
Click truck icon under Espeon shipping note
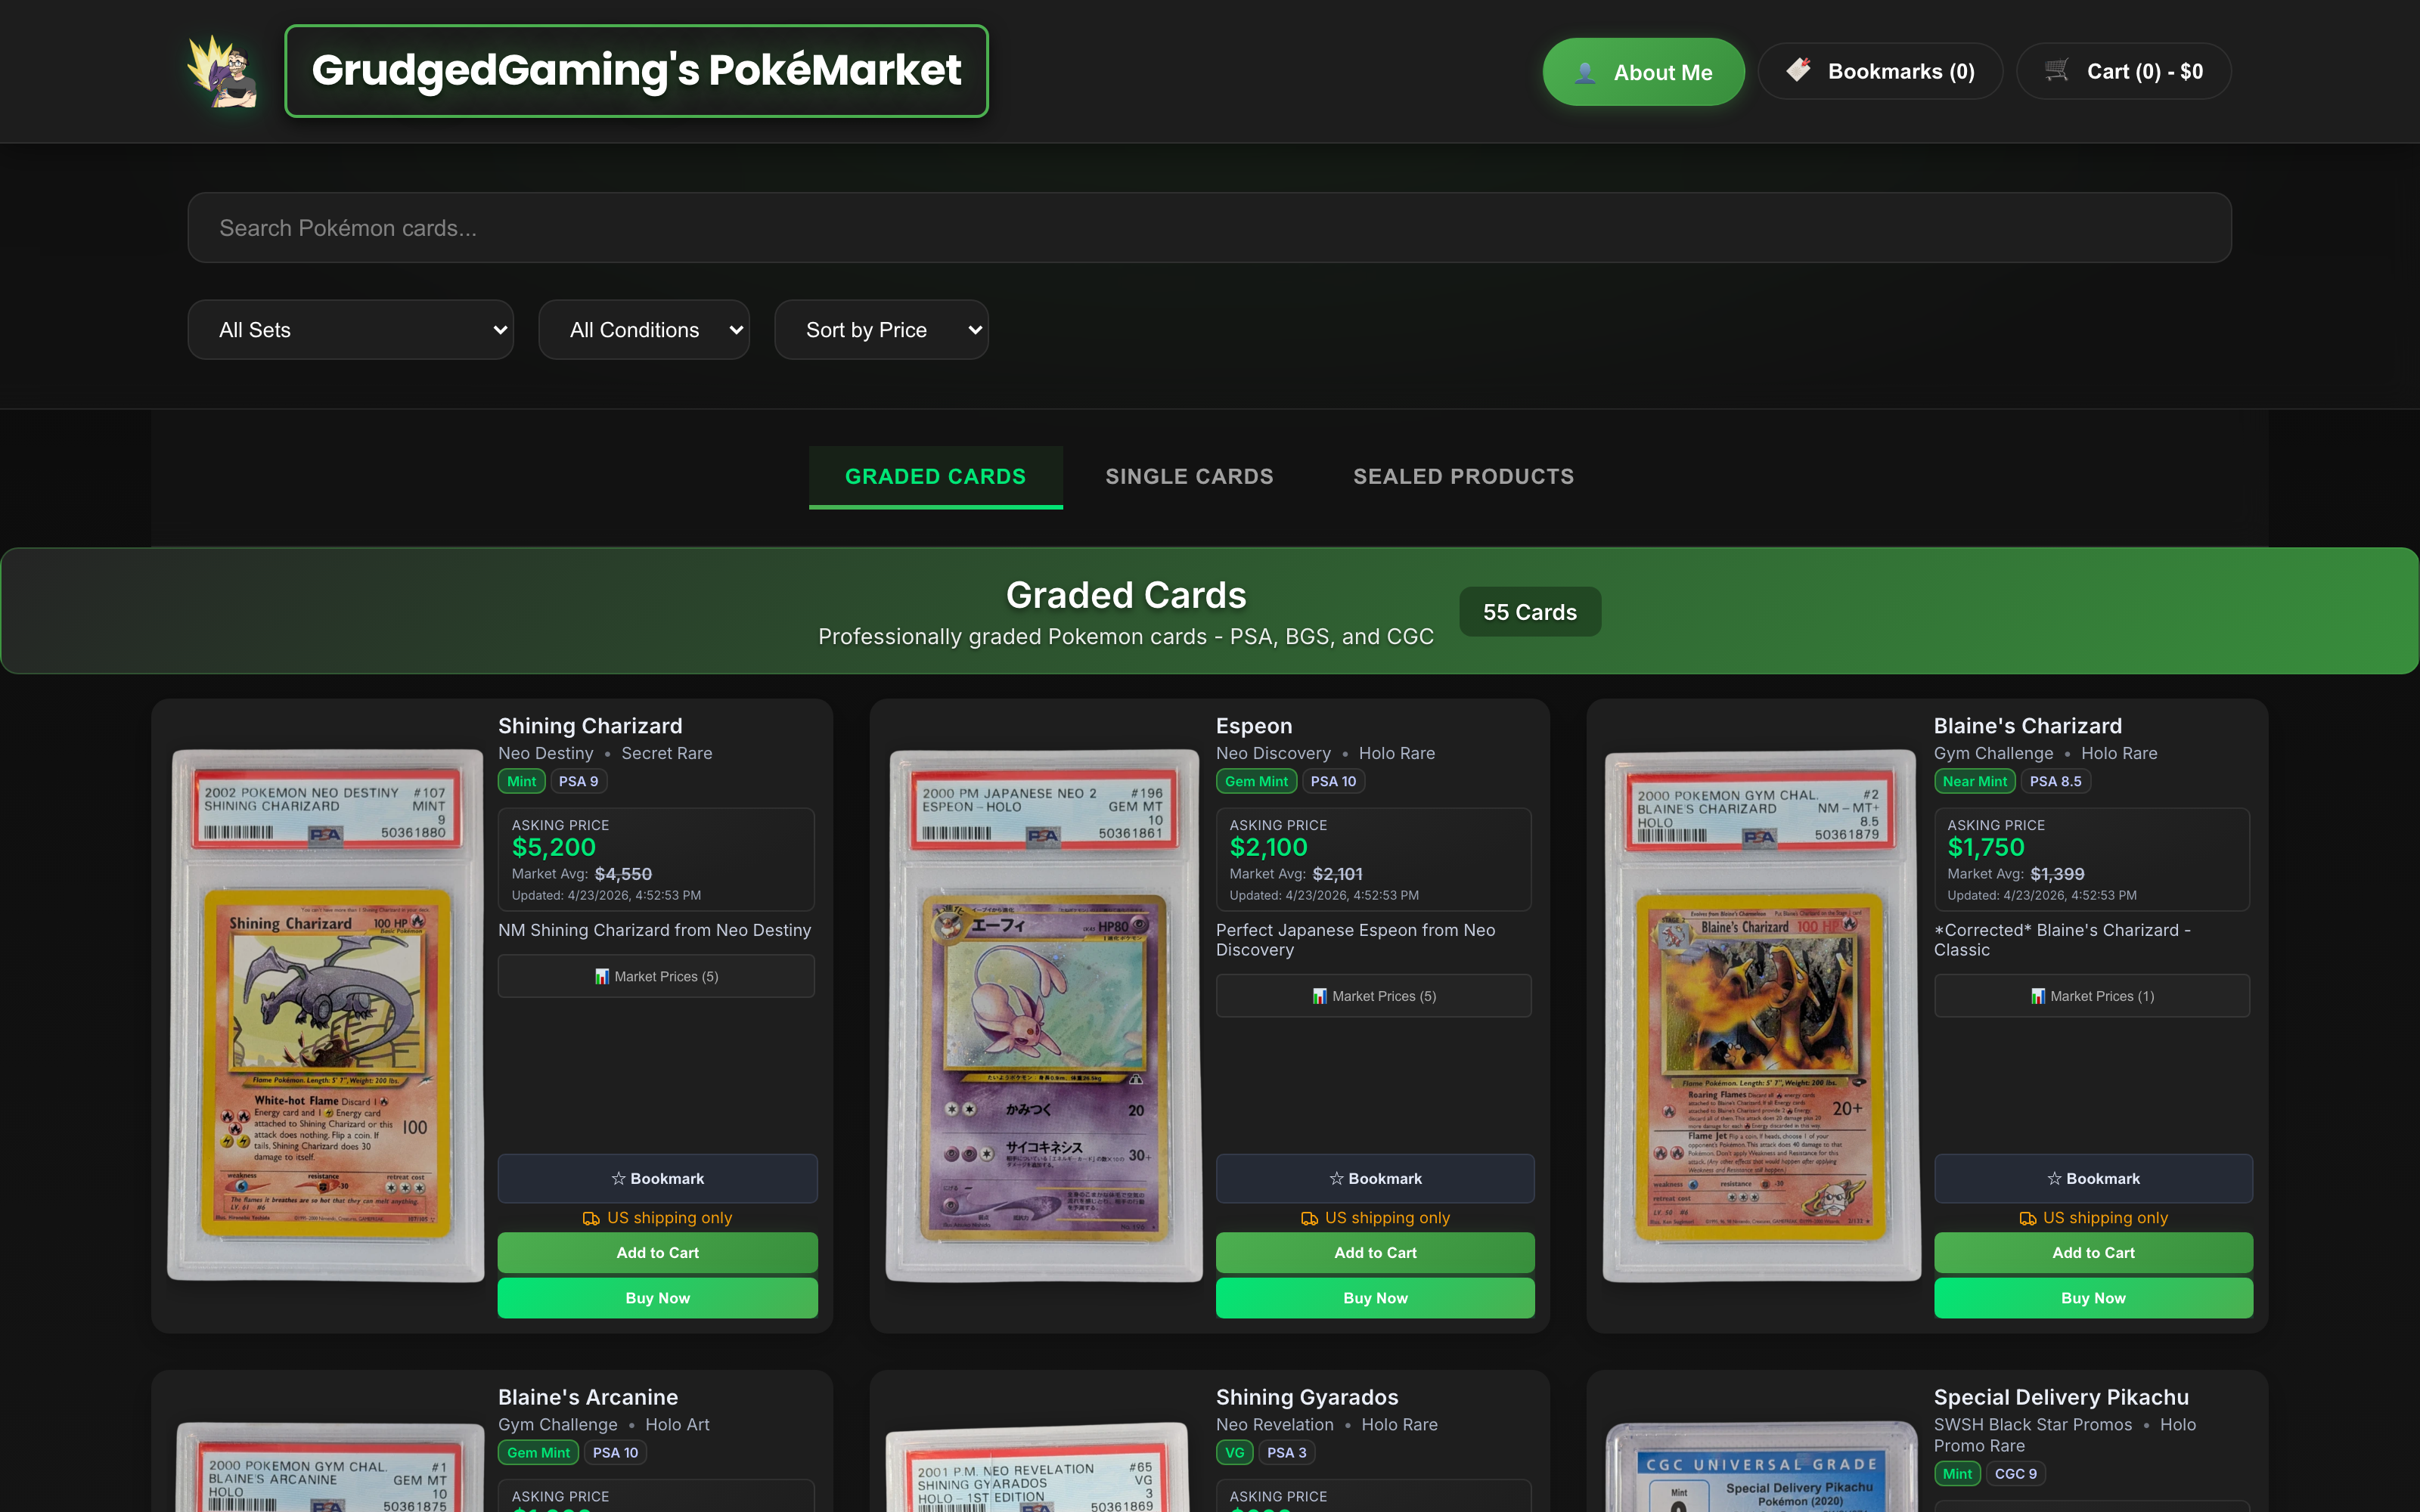[x=1309, y=1218]
